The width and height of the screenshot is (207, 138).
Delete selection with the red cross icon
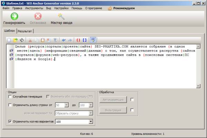tap(49, 40)
